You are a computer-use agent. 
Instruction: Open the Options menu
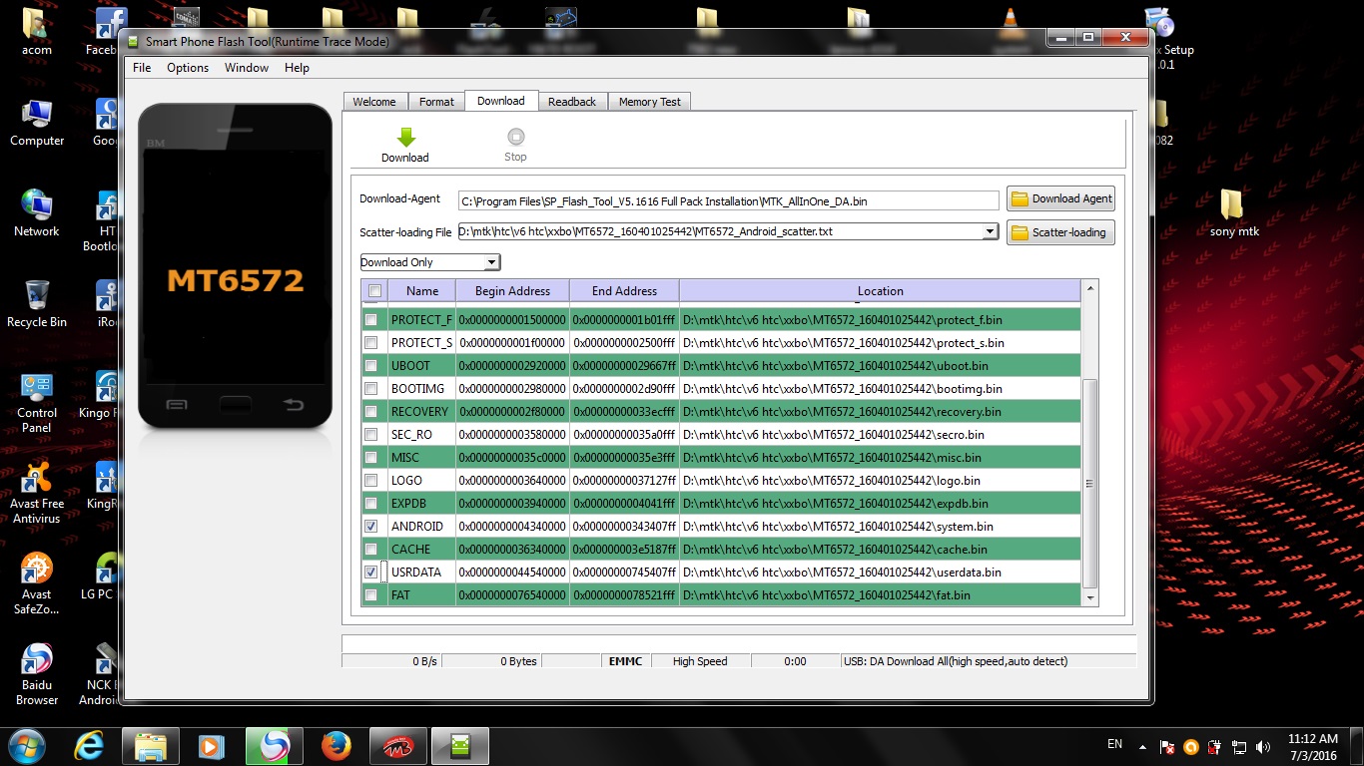pyautogui.click(x=188, y=68)
